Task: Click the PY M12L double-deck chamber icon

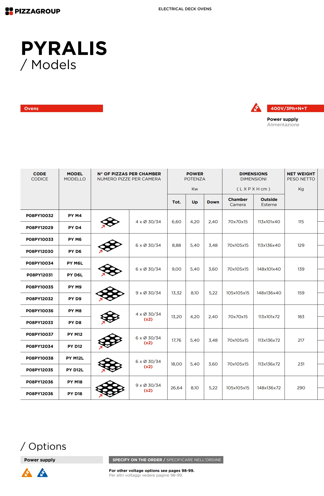Action: (x=110, y=364)
